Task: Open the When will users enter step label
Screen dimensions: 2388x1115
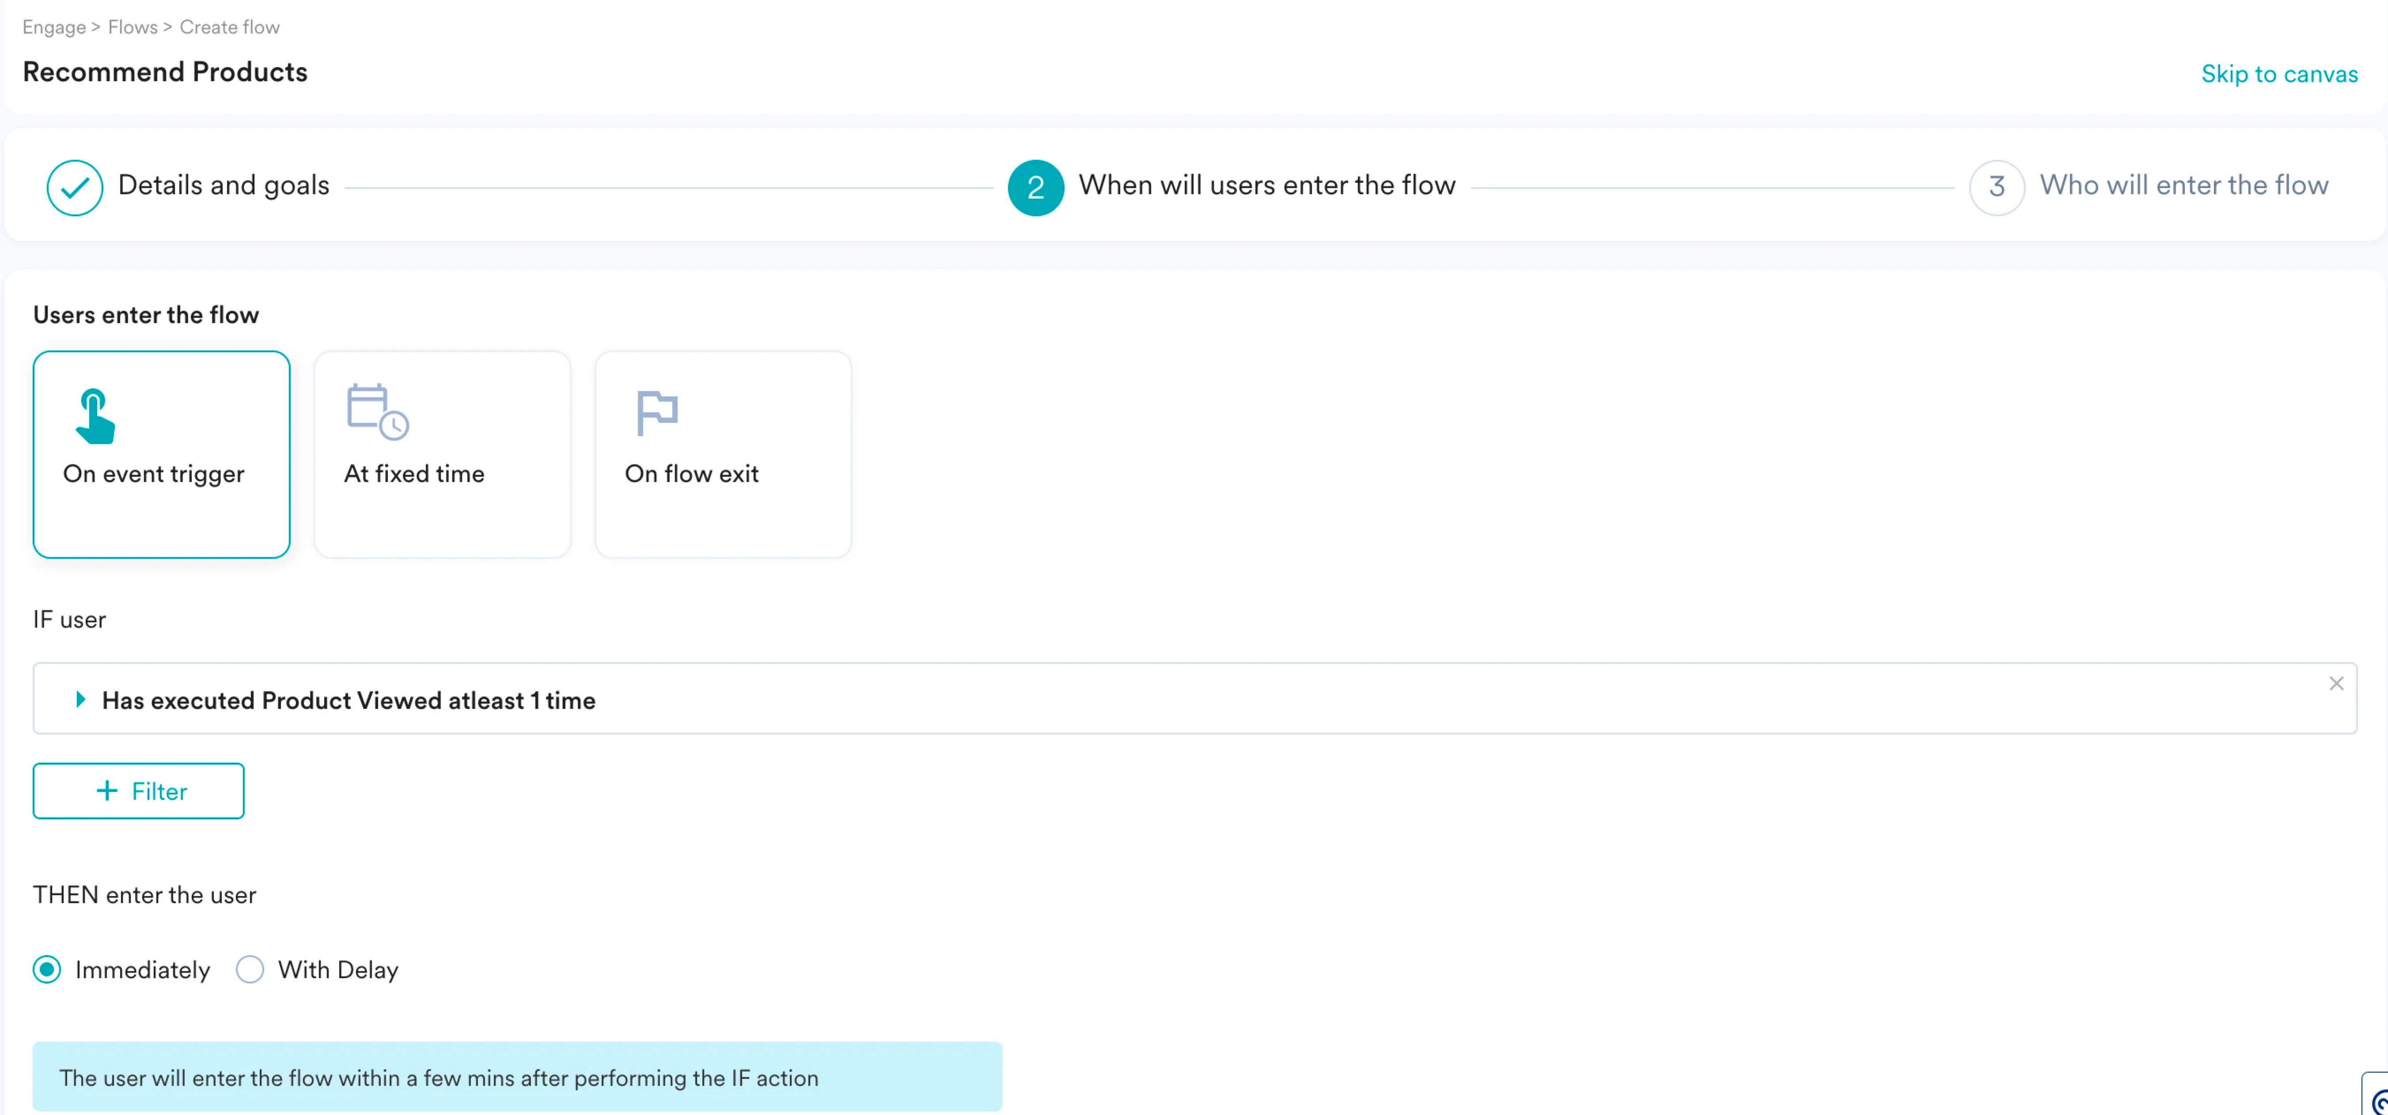Action: (1266, 185)
